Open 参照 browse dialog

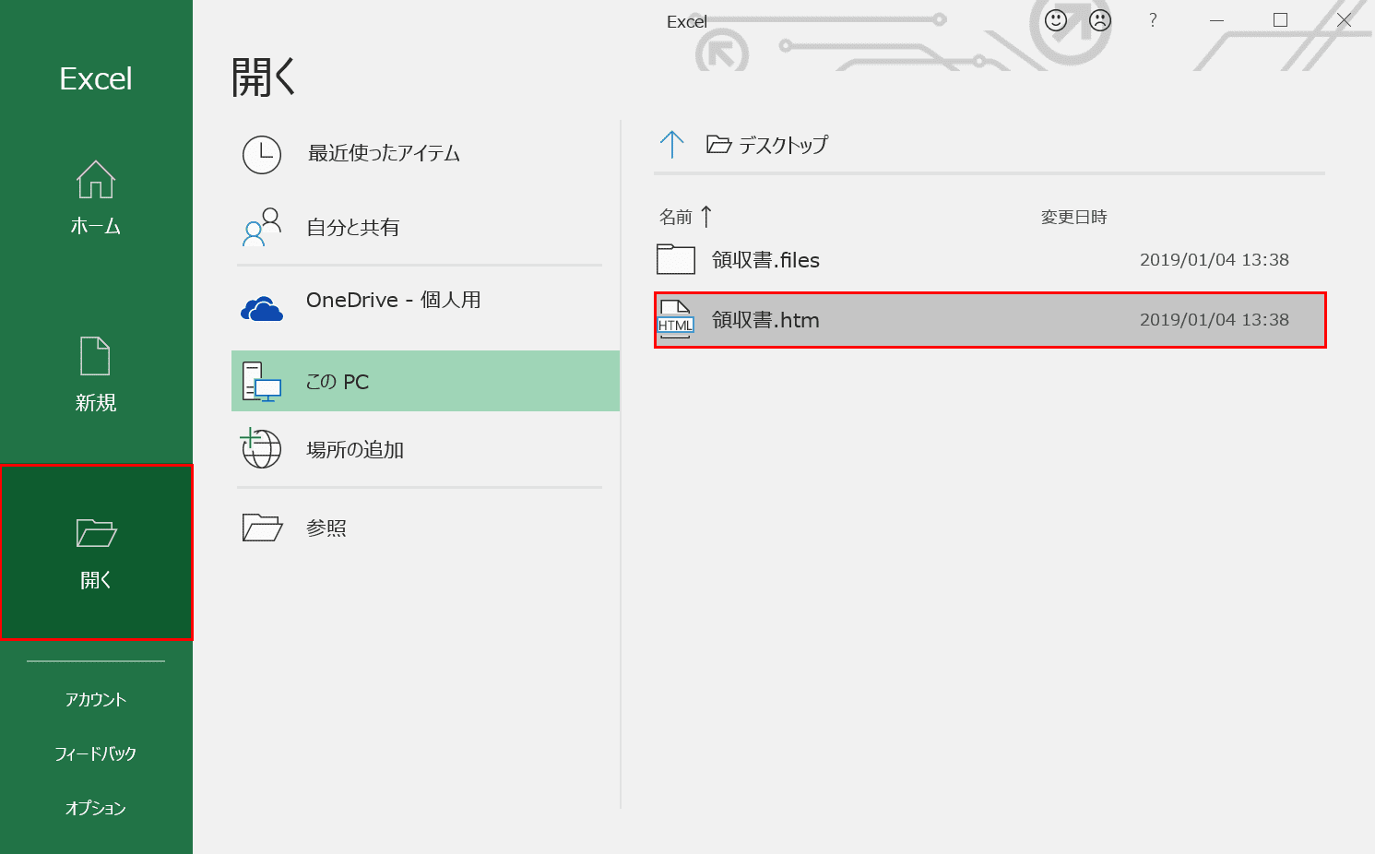[x=425, y=528]
